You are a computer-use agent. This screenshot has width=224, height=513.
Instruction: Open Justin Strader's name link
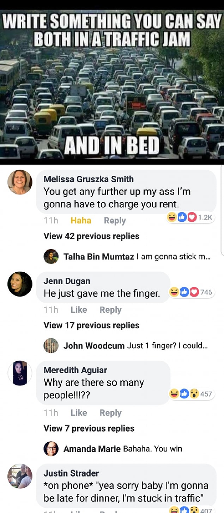click(x=71, y=473)
